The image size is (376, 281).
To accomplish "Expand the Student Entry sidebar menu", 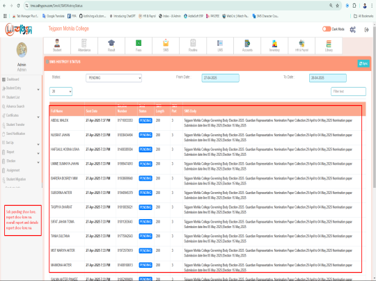I will [x=21, y=88].
